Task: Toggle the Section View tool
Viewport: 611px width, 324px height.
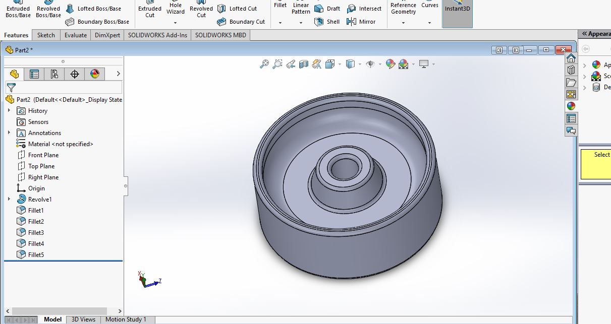Action: [303, 64]
